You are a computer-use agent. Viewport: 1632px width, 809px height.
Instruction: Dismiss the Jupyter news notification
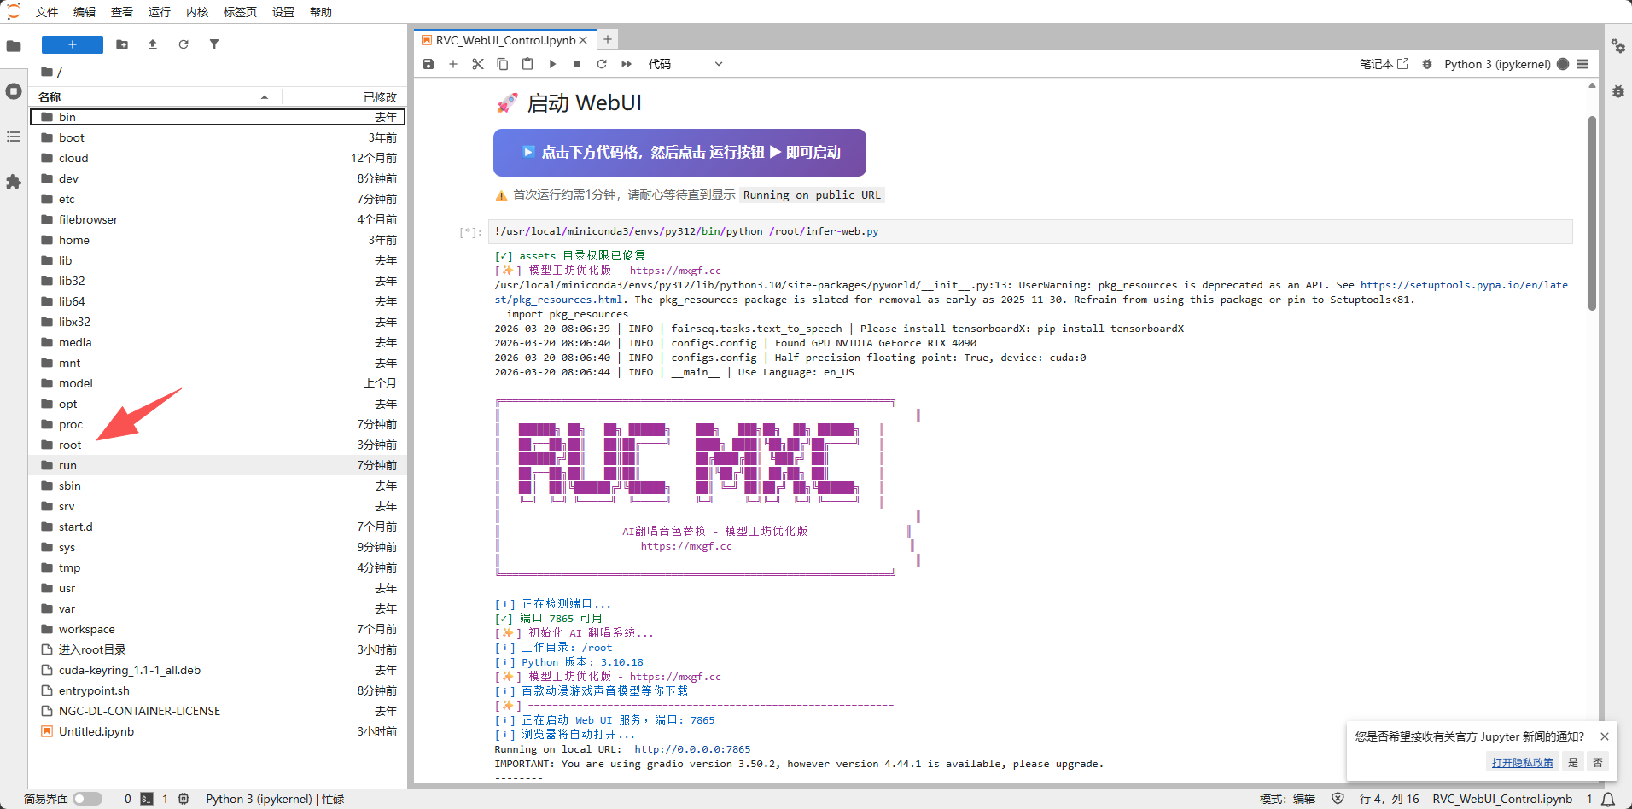(1604, 736)
